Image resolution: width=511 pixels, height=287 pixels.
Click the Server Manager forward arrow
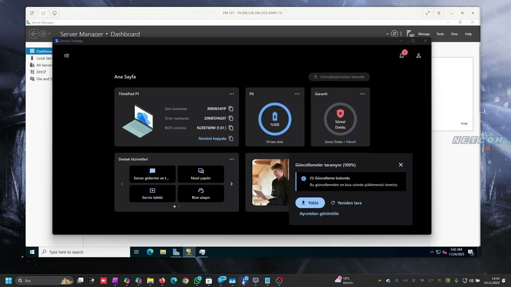(43, 34)
